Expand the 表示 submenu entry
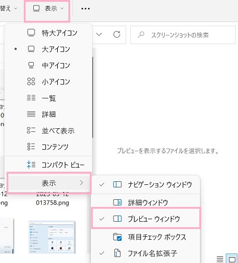The height and width of the screenshot is (263, 238). [49, 183]
